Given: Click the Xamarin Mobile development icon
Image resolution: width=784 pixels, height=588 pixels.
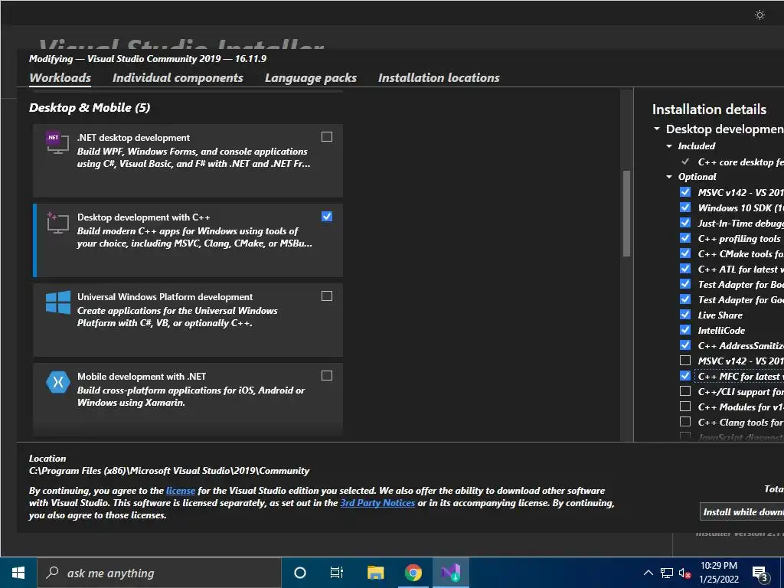Looking at the screenshot, I should [58, 382].
